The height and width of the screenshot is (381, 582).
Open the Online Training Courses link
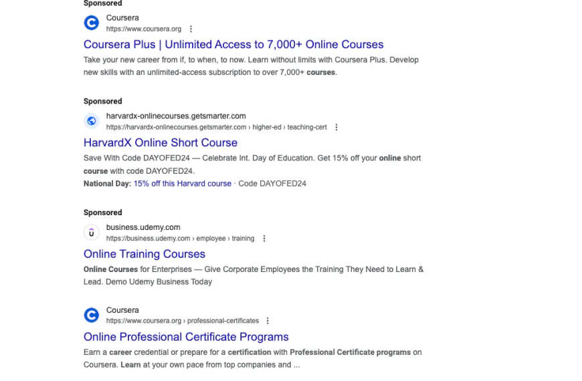pos(144,254)
